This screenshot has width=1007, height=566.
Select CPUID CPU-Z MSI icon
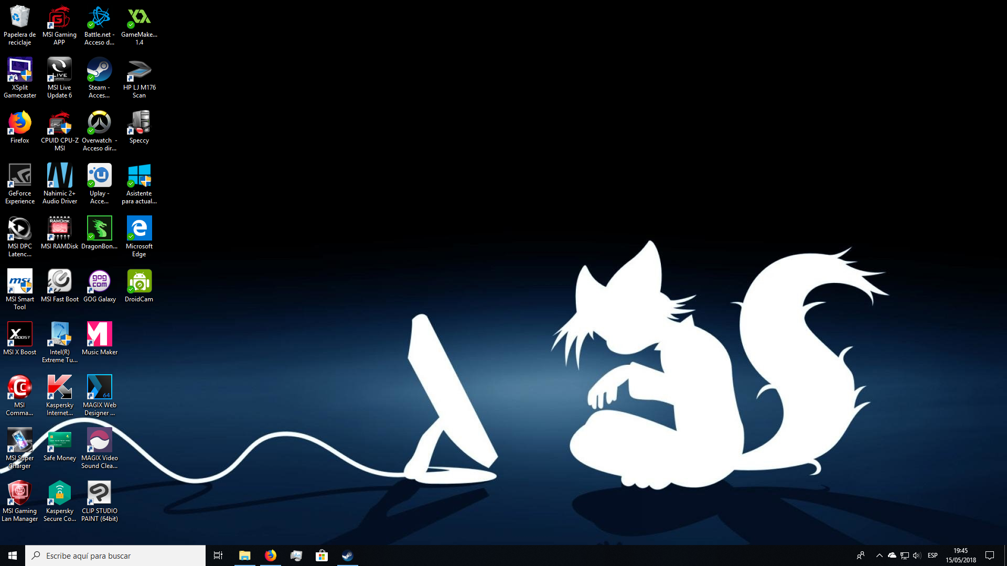click(59, 131)
